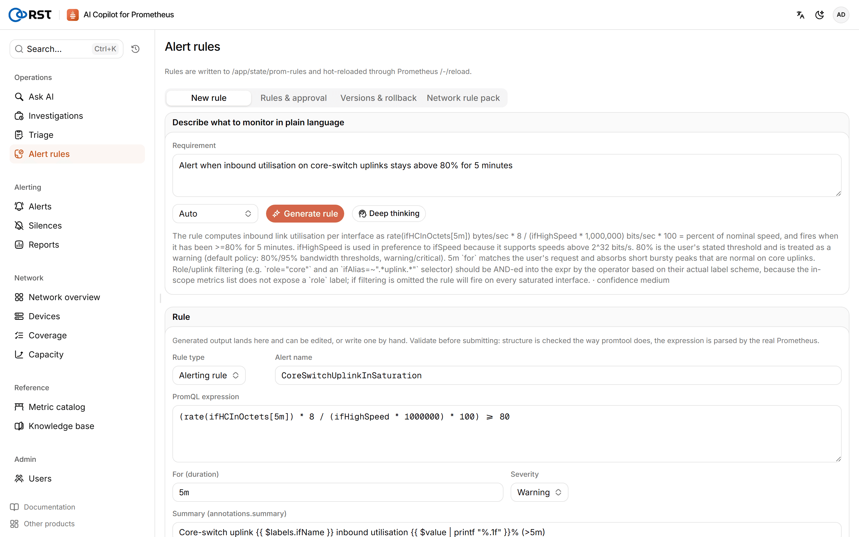Open the Metric catalog
This screenshot has height=537, width=859.
click(x=77, y=407)
